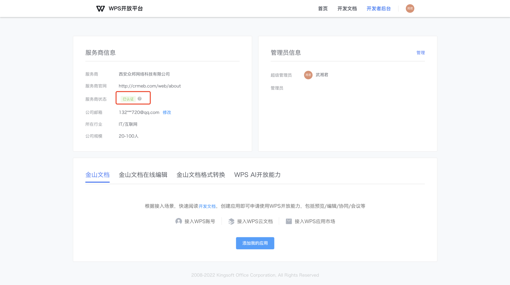Click the 接入WPS应用市场 bag icon
Screen dimensions: 510x285
click(289, 221)
